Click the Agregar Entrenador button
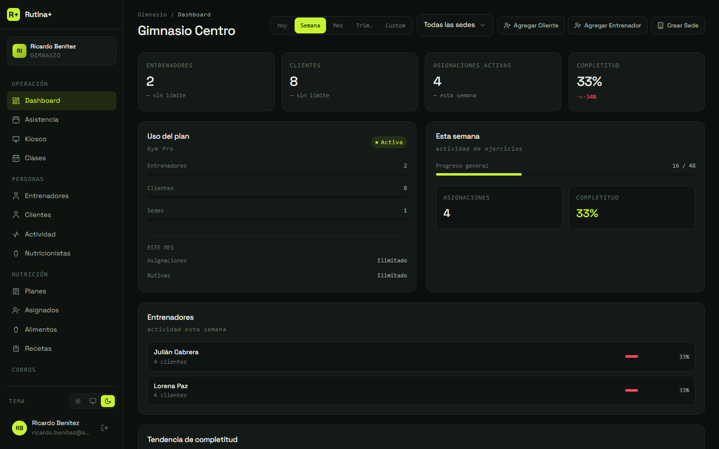The height and width of the screenshot is (449, 719). tap(608, 25)
